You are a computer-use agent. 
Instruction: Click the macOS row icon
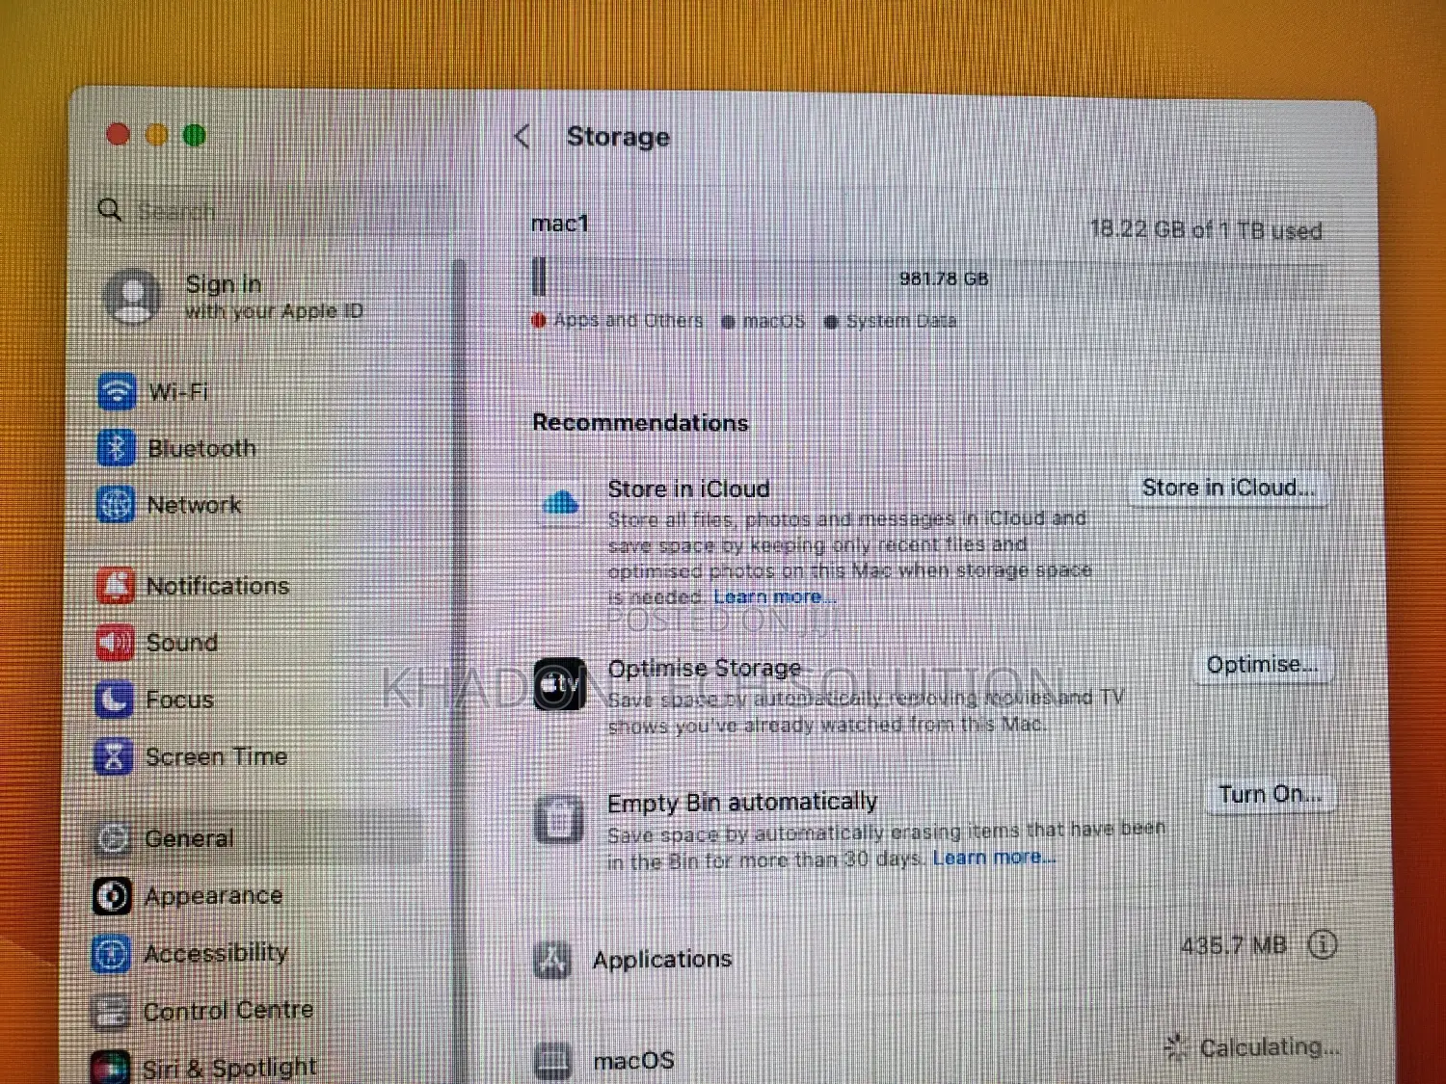(553, 1061)
